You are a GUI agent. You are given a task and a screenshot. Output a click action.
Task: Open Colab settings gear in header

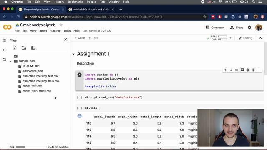[249, 27]
